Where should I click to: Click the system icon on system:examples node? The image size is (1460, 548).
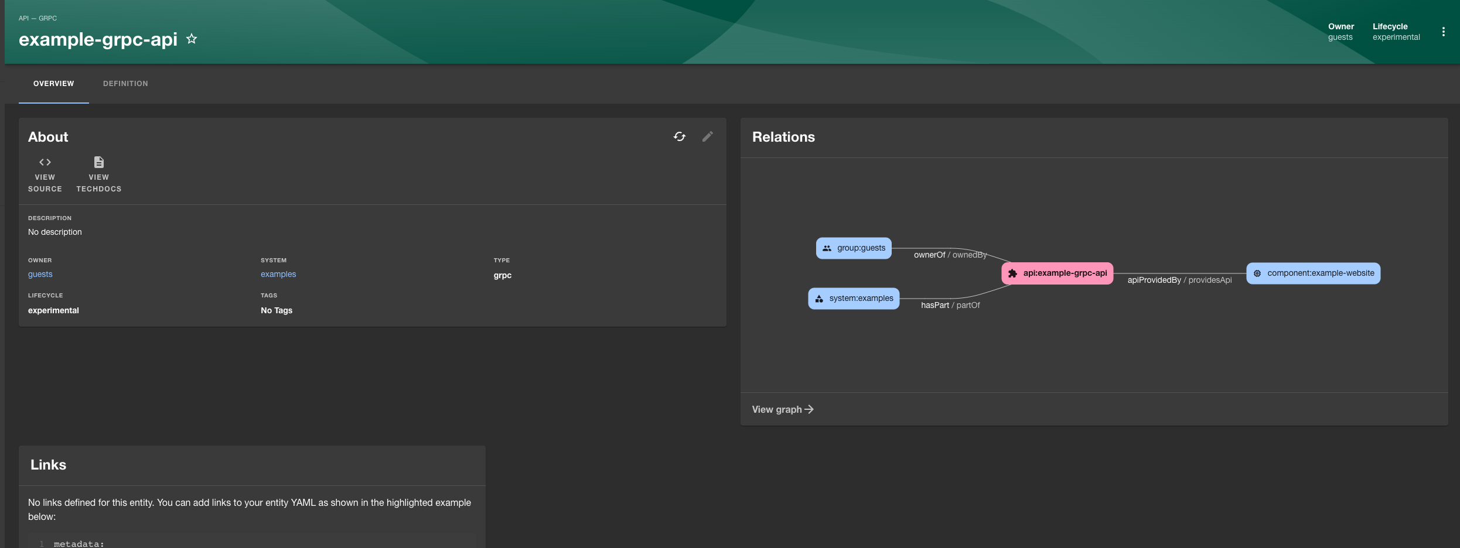[x=818, y=298]
